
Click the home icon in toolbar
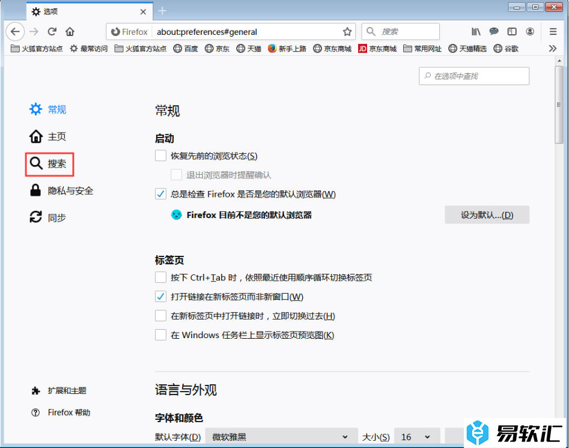70,32
